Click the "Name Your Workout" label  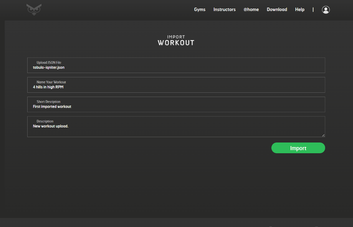tap(51, 82)
